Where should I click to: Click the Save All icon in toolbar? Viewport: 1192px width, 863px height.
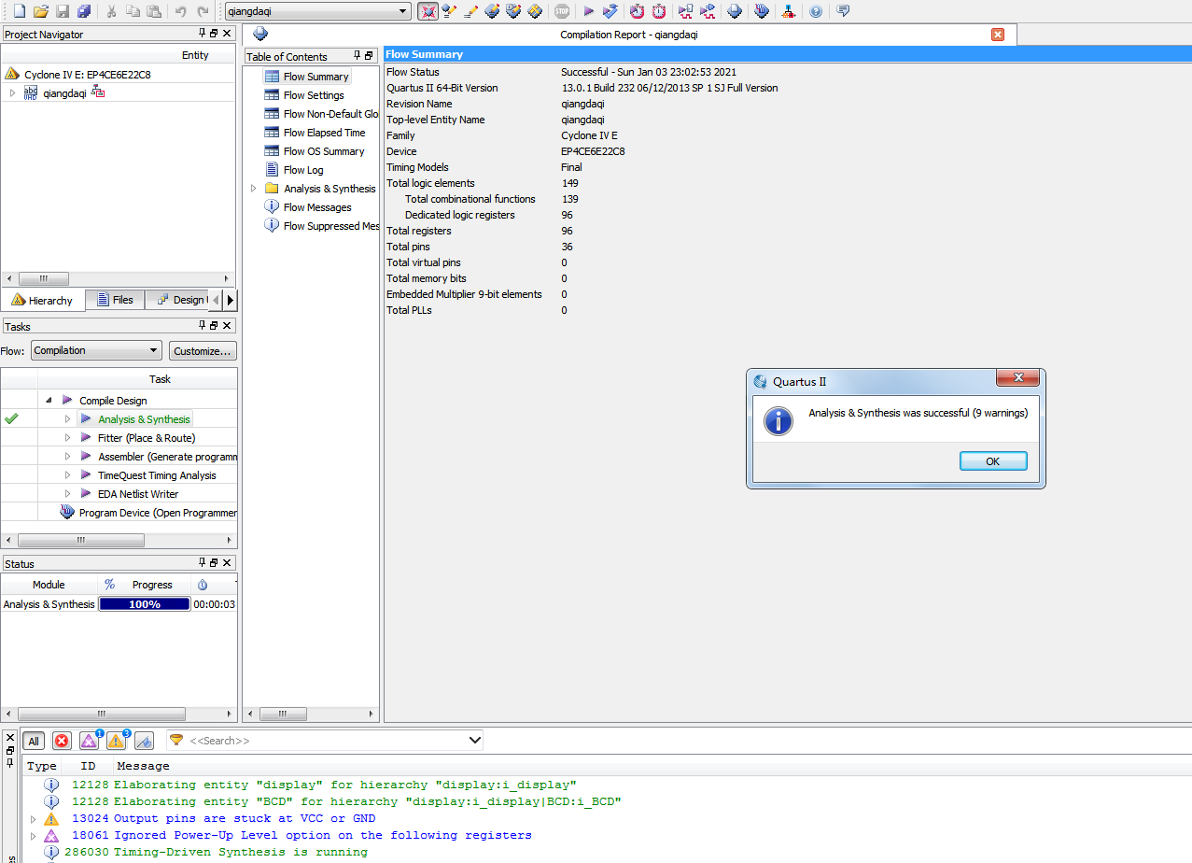click(84, 11)
